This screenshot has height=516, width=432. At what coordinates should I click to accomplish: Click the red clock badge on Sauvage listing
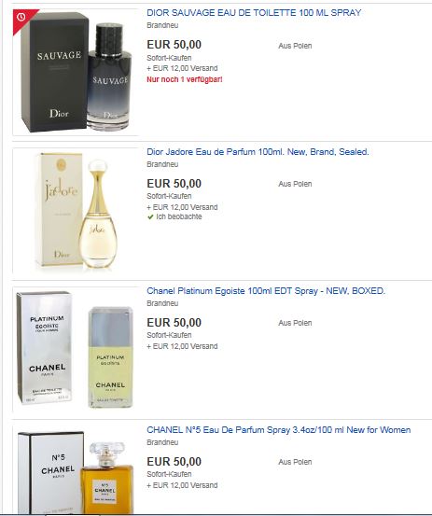[x=21, y=18]
